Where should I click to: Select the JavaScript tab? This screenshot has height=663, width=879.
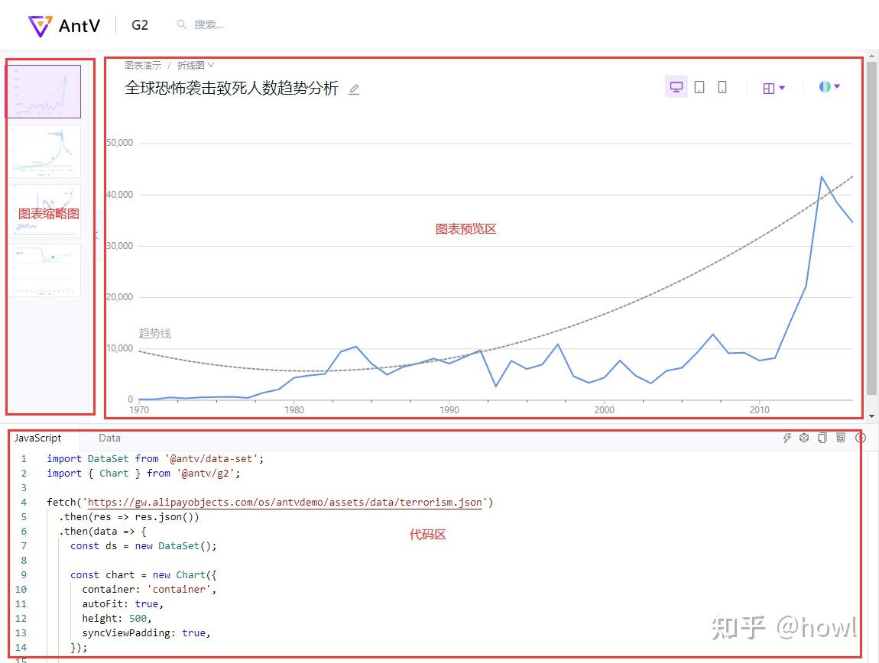click(x=38, y=438)
